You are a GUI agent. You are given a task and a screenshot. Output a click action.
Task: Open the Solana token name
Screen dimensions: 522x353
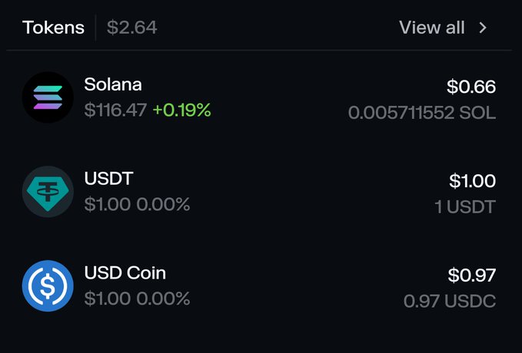coord(113,84)
